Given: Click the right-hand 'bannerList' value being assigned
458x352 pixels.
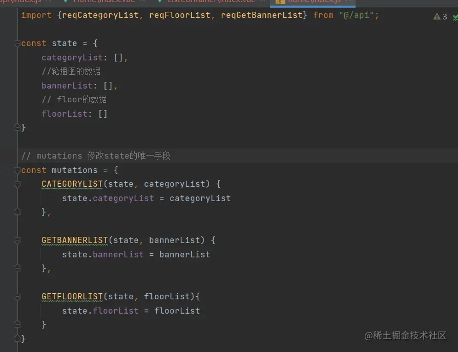Looking at the screenshot, I should pyautogui.click(x=185, y=255).
